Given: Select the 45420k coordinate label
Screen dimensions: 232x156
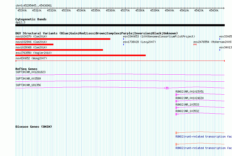Looking at the screenshot, I should 199,11.
